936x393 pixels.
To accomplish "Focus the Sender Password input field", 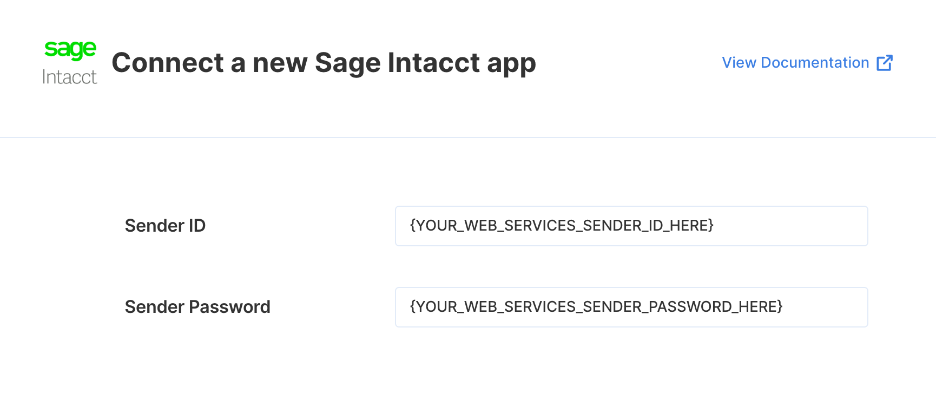I will click(x=631, y=307).
